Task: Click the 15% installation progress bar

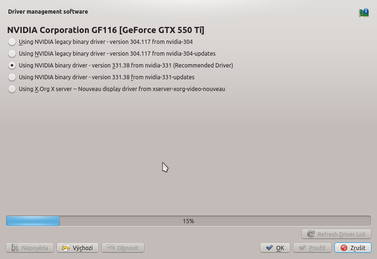Action: [188, 221]
